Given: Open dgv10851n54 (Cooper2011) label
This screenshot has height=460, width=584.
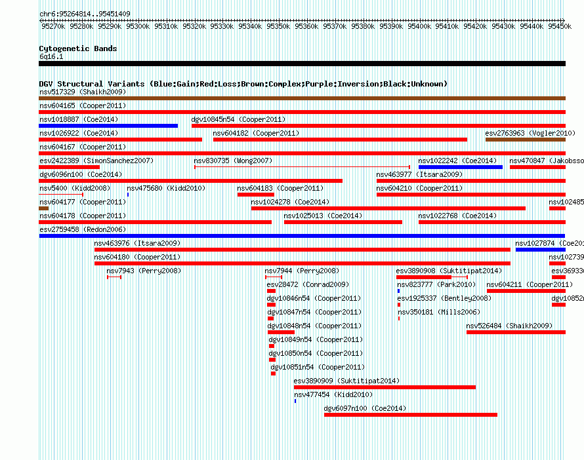Looking at the screenshot, I should coord(318,367).
